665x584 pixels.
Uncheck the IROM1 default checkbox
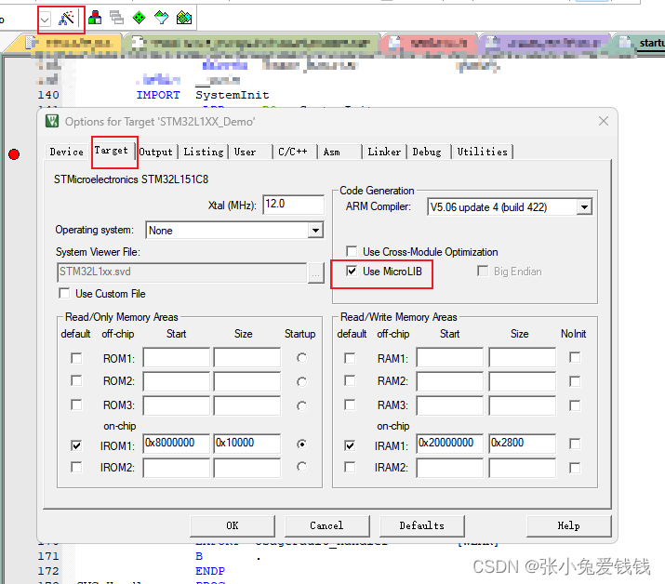point(76,445)
